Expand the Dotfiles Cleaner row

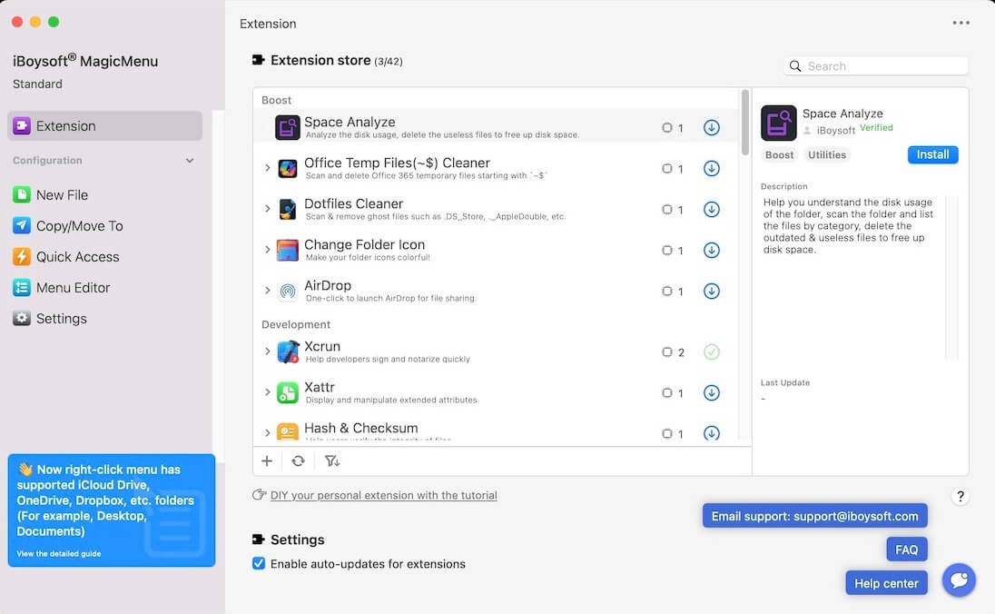pyautogui.click(x=267, y=209)
